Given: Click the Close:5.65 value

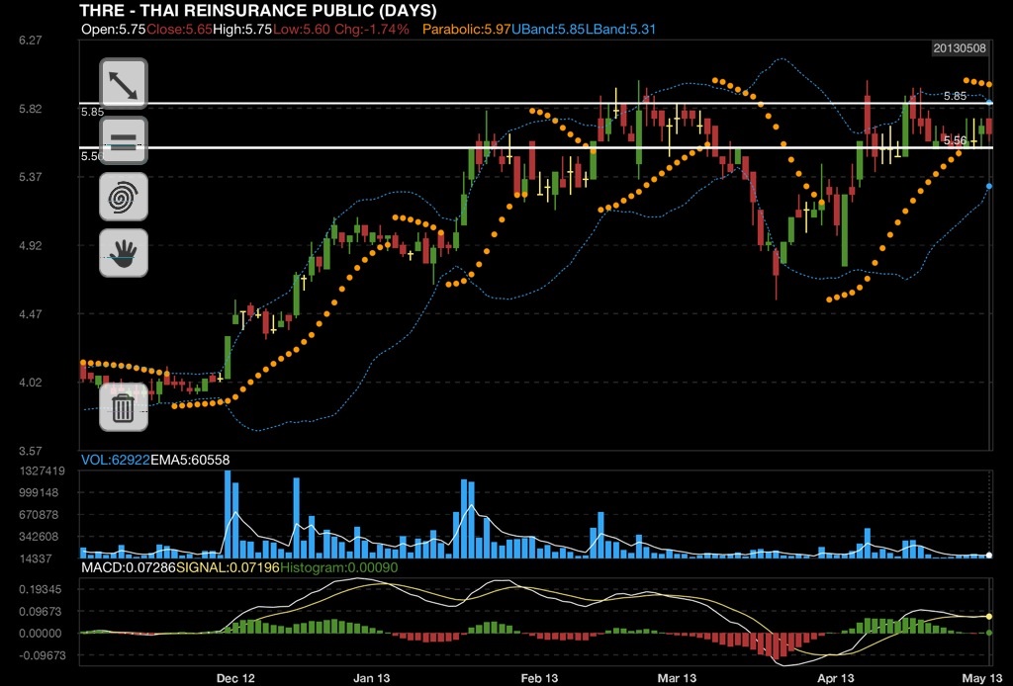Looking at the screenshot, I should click(179, 29).
